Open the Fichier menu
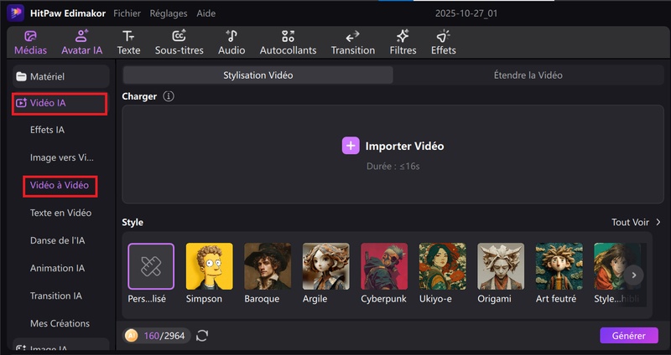This screenshot has width=671, height=355. pyautogui.click(x=127, y=13)
